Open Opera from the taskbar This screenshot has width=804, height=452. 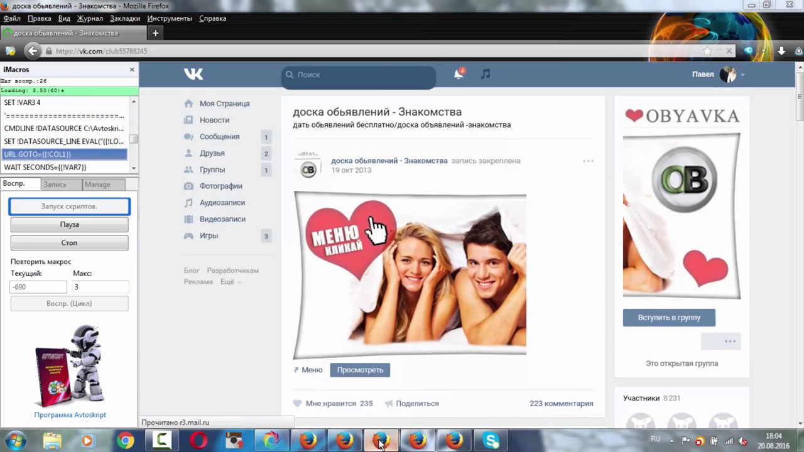pos(199,441)
